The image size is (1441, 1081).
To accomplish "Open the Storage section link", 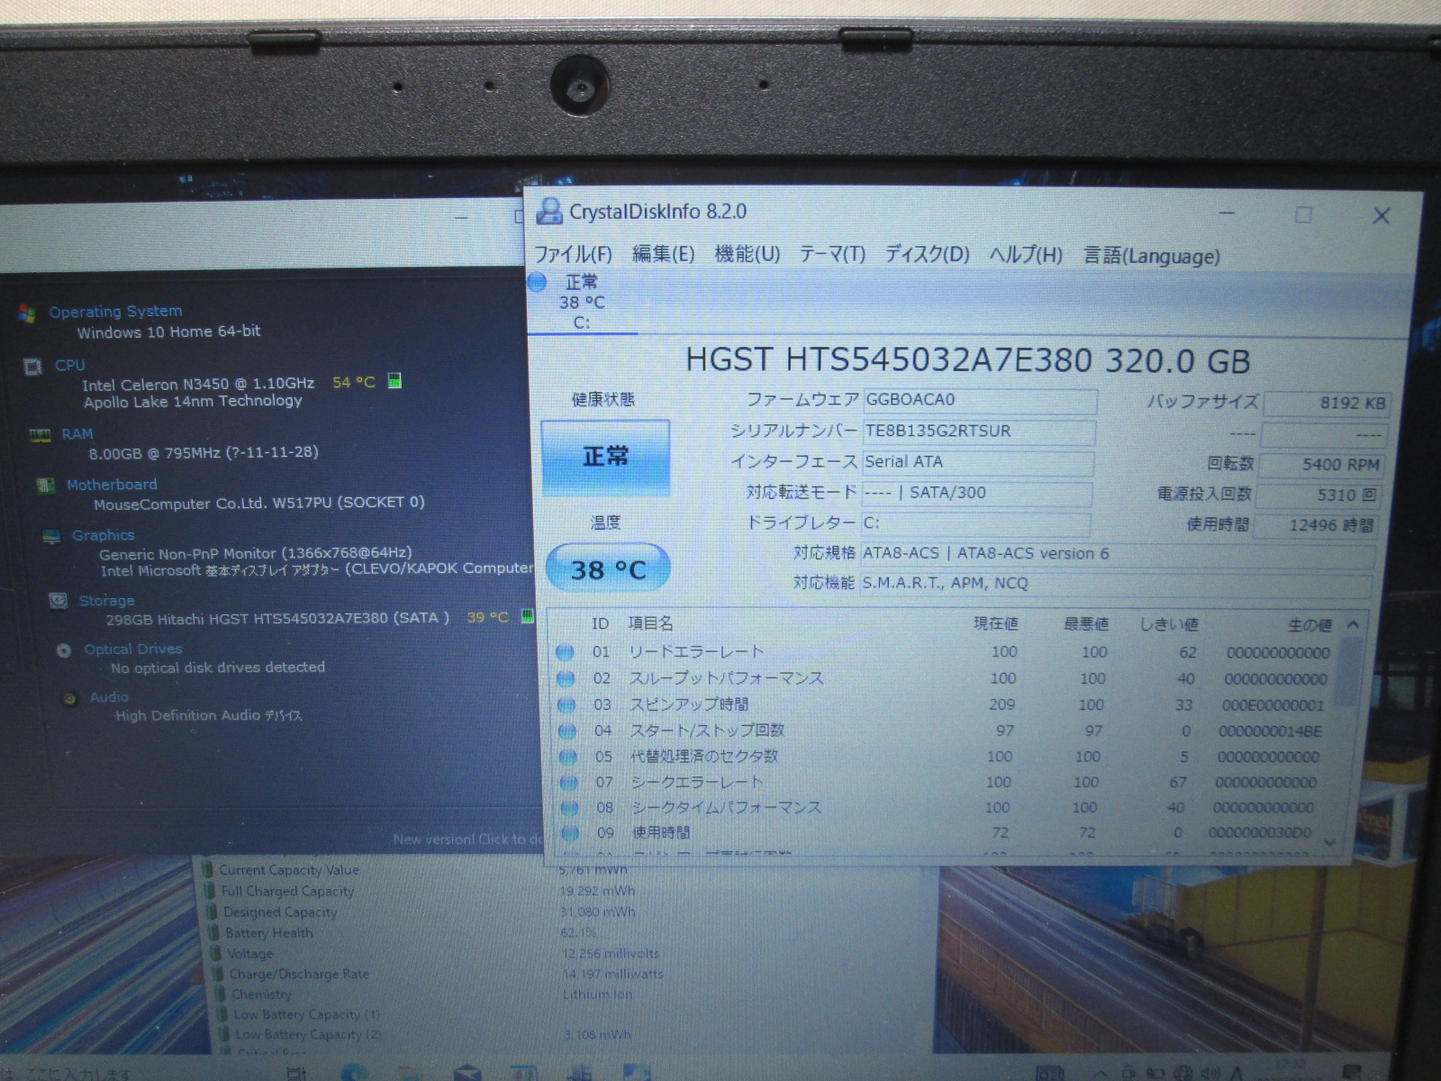I will [106, 601].
